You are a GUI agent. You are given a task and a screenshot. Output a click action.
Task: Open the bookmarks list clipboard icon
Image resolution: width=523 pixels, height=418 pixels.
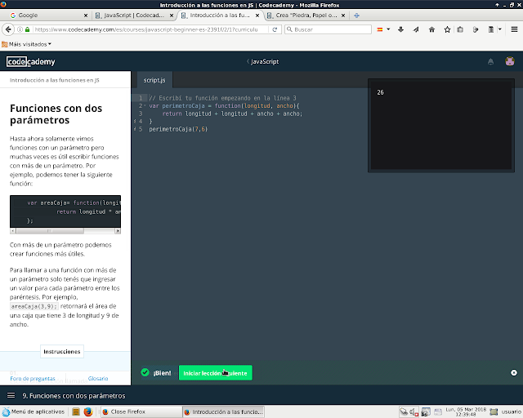tap(460, 29)
